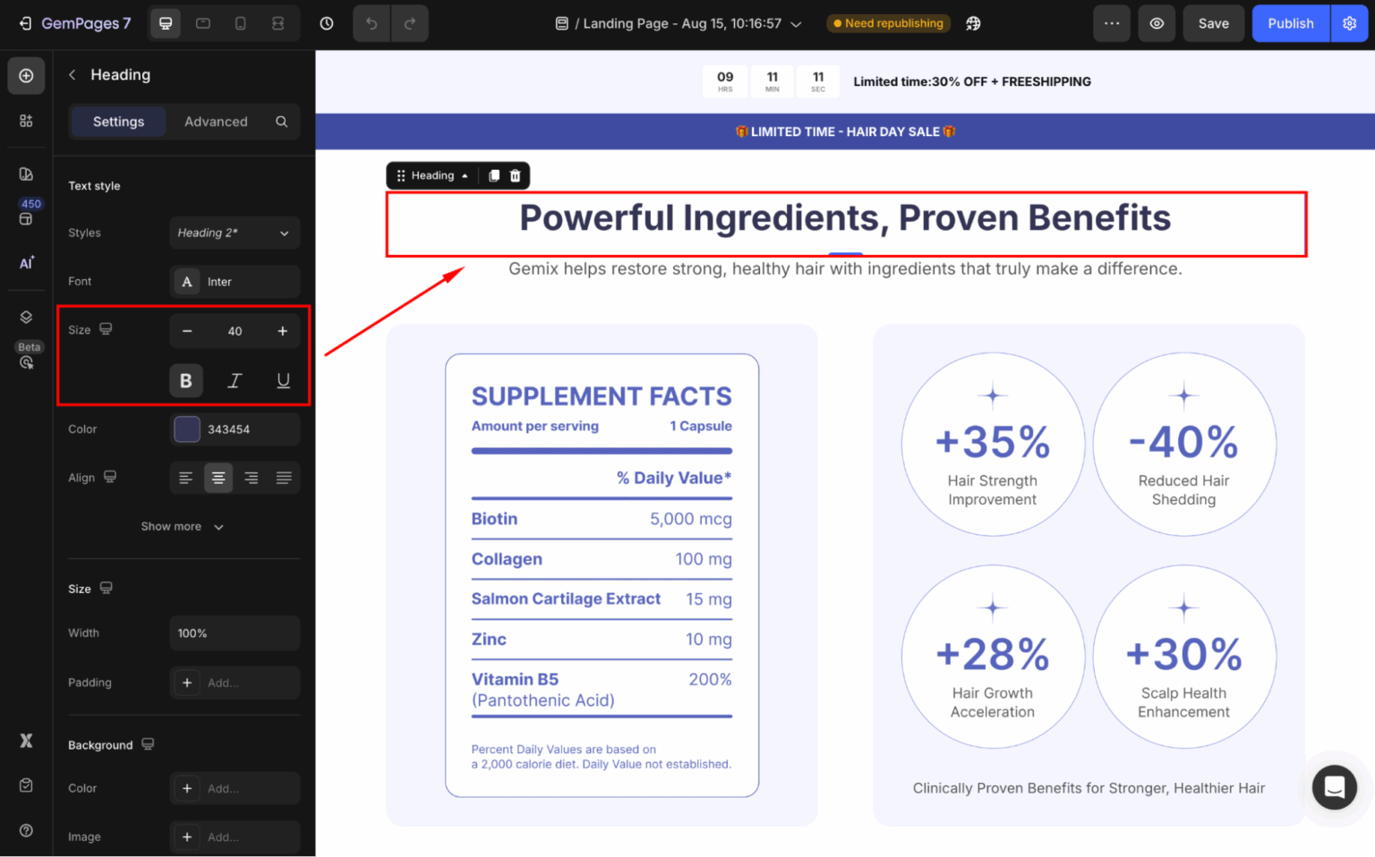The width and height of the screenshot is (1375, 857).
Task: Toggle bold formatting on the heading
Action: pyautogui.click(x=186, y=380)
